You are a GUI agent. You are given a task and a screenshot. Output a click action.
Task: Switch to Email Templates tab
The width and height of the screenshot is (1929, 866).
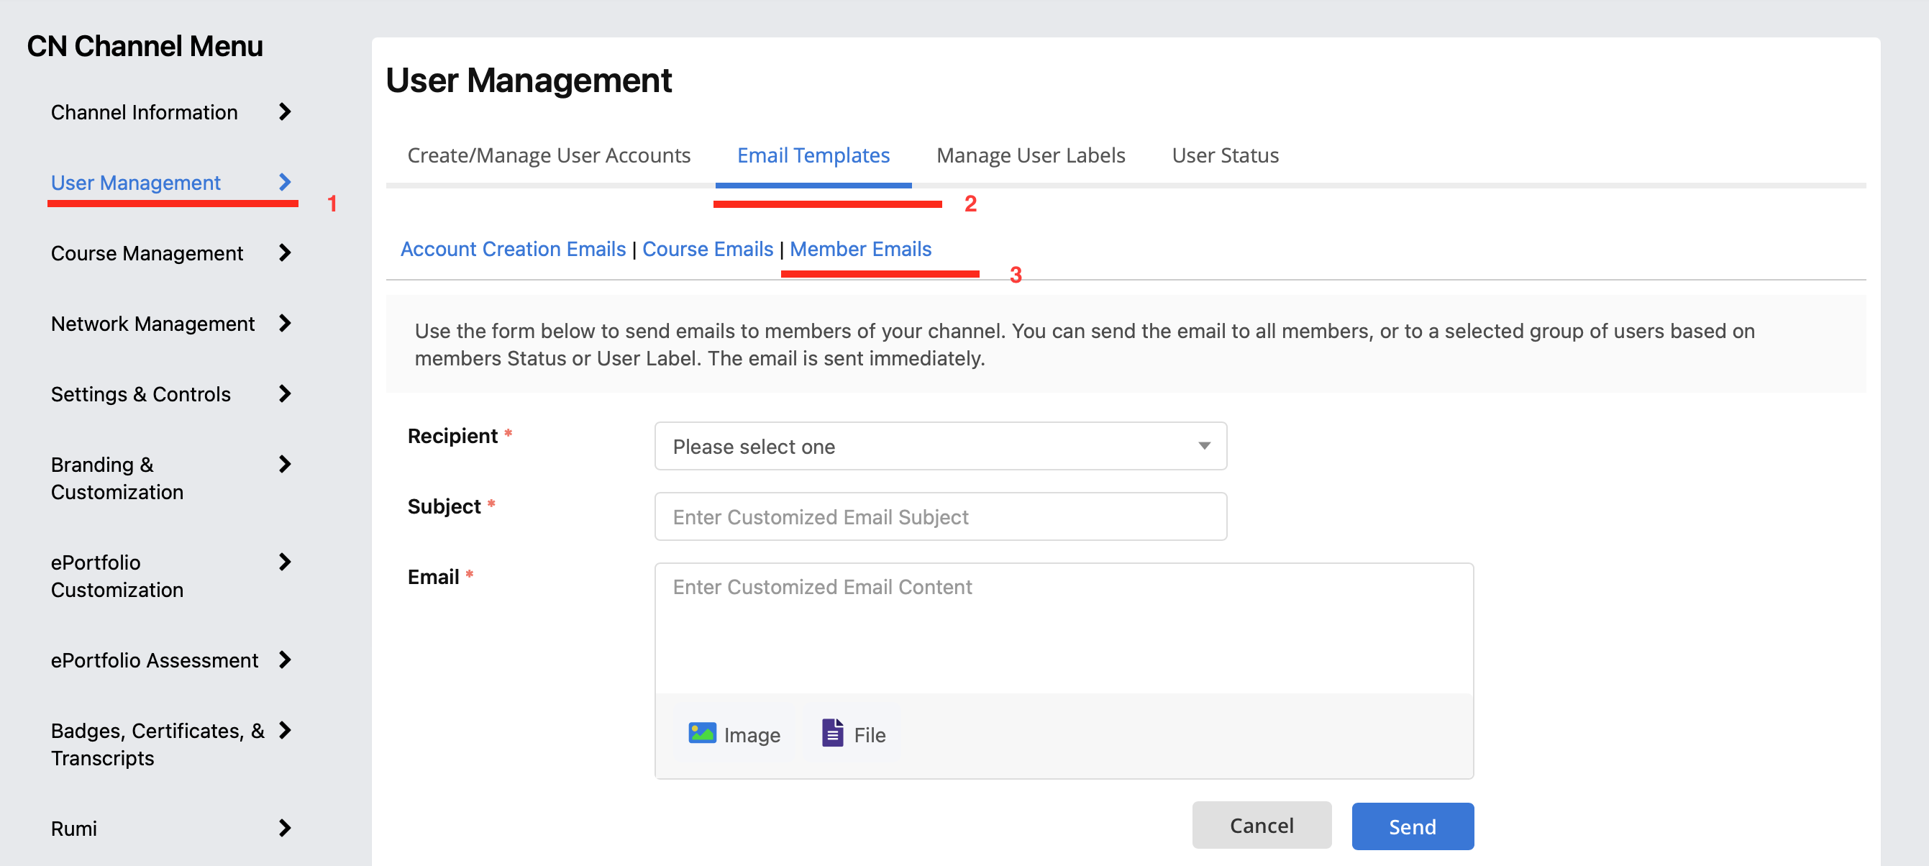click(x=813, y=156)
